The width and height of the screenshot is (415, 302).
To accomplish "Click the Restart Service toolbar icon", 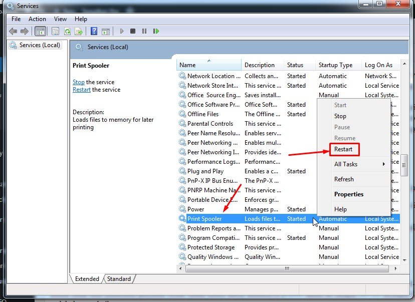I will [x=156, y=31].
